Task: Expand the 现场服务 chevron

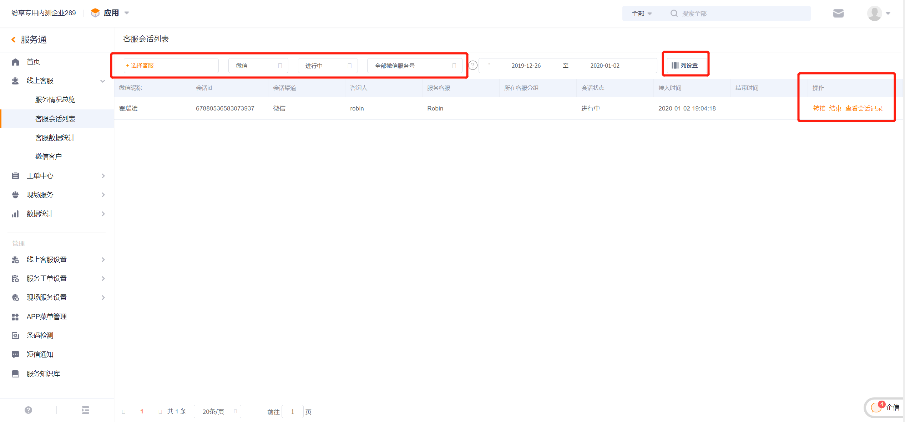Action: (x=103, y=195)
